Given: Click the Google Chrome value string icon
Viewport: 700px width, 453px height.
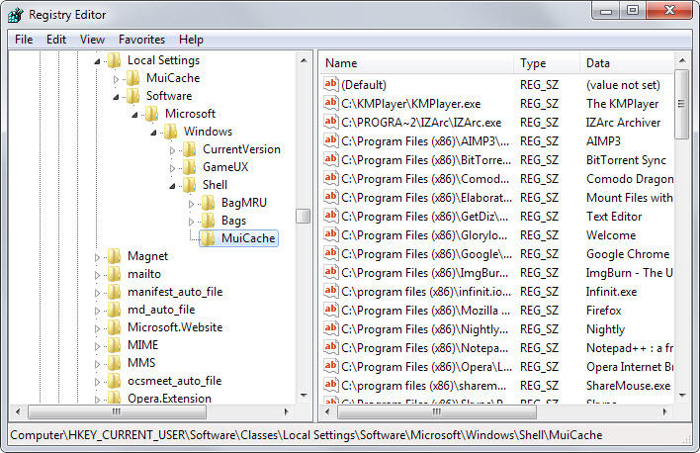Looking at the screenshot, I should [x=331, y=253].
